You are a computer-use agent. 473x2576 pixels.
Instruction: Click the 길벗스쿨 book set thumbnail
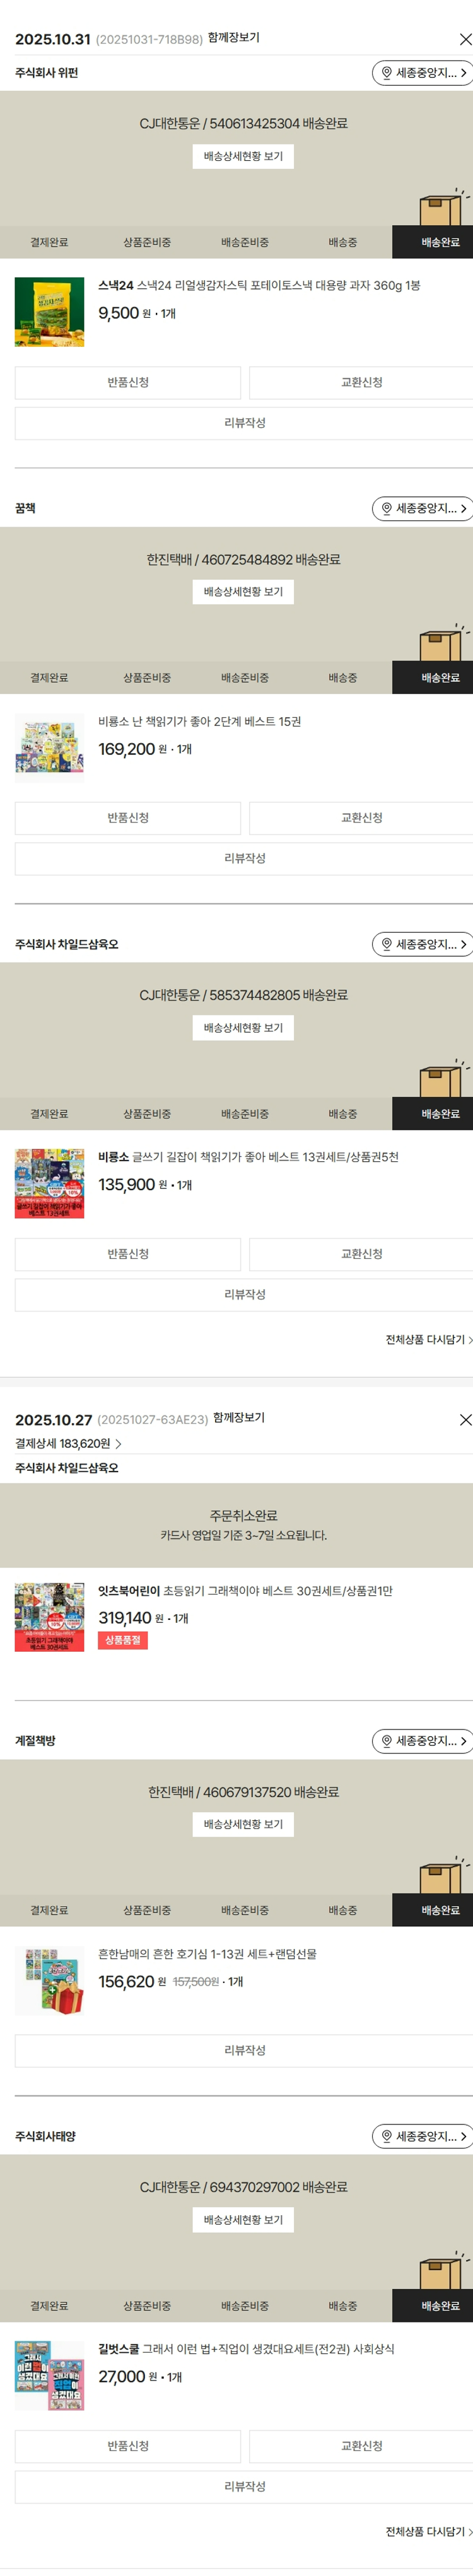click(50, 2376)
